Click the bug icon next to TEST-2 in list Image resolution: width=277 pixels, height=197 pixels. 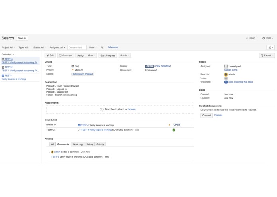tap(3, 67)
